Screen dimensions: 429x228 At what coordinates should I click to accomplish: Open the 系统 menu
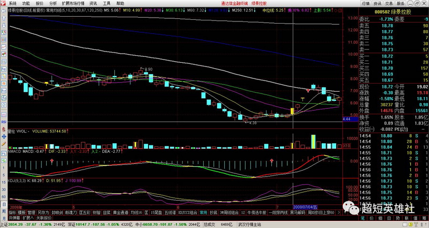click(12, 3)
